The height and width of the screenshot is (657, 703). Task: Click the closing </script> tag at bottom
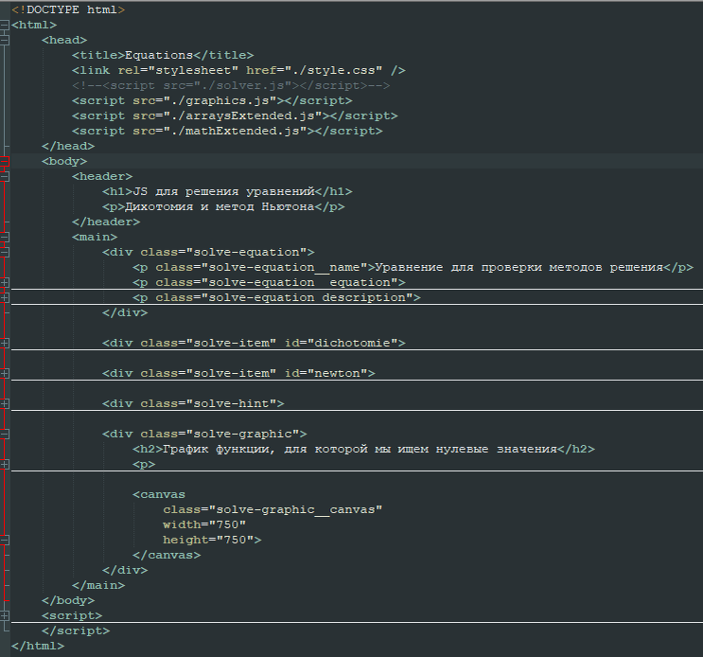76,631
